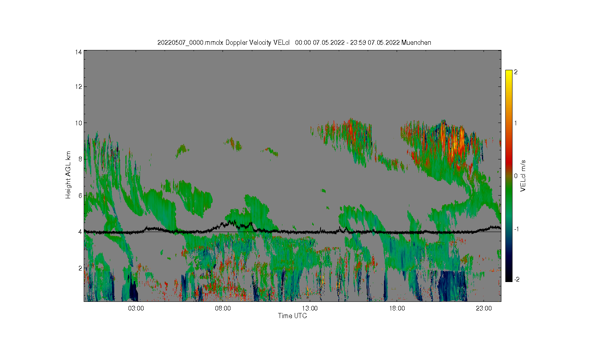595x357 pixels.
Task: Click the '12' height tick label
Action: coord(79,86)
